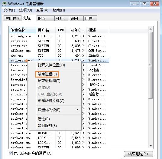Minimize the Task Manager window
This screenshot has height=159, width=162.
tap(134, 4)
